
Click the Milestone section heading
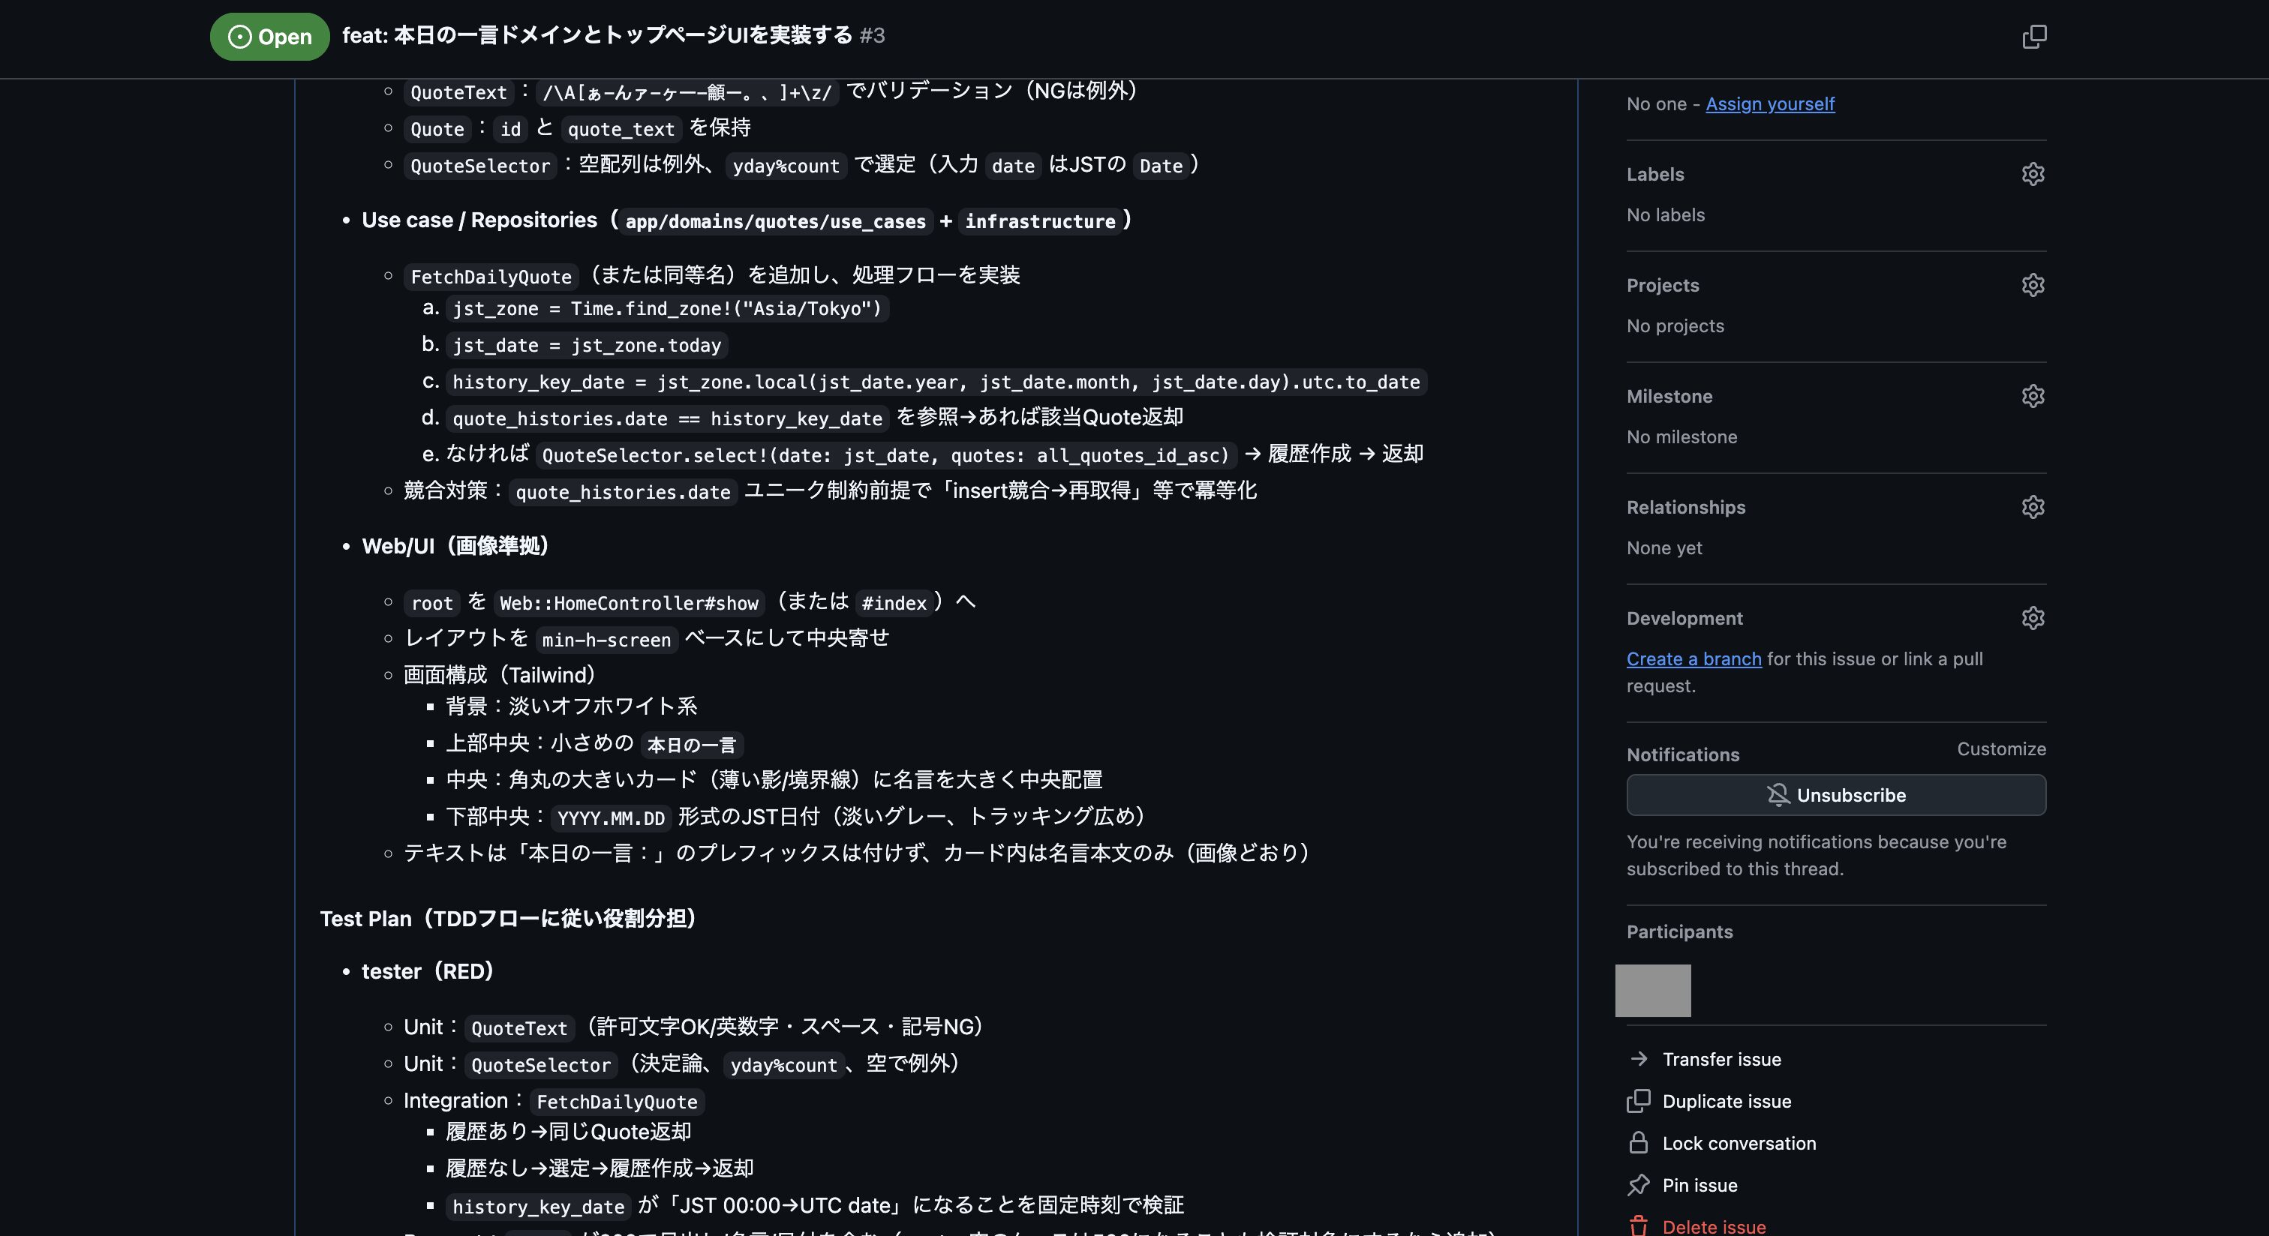click(1669, 396)
